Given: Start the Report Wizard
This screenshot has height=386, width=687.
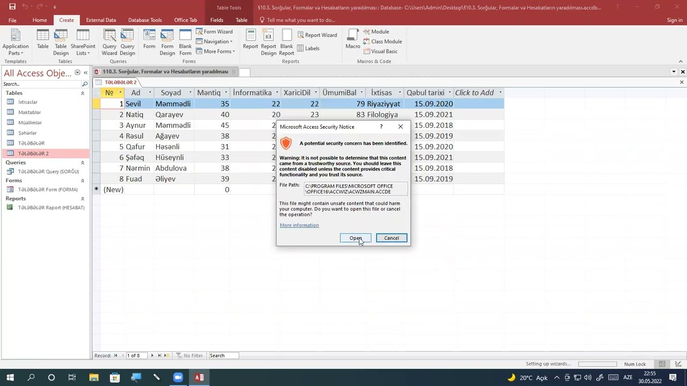Looking at the screenshot, I should coord(317,35).
